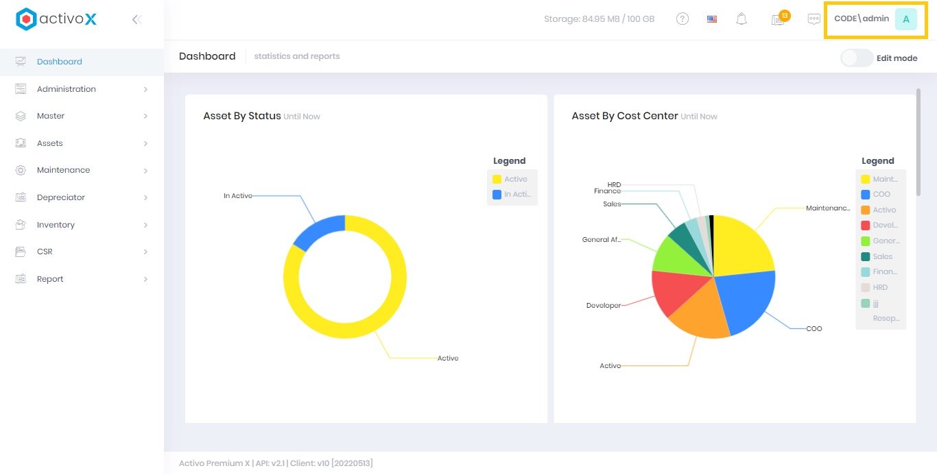Click the help question mark icon
This screenshot has height=475, width=937.
tap(682, 19)
